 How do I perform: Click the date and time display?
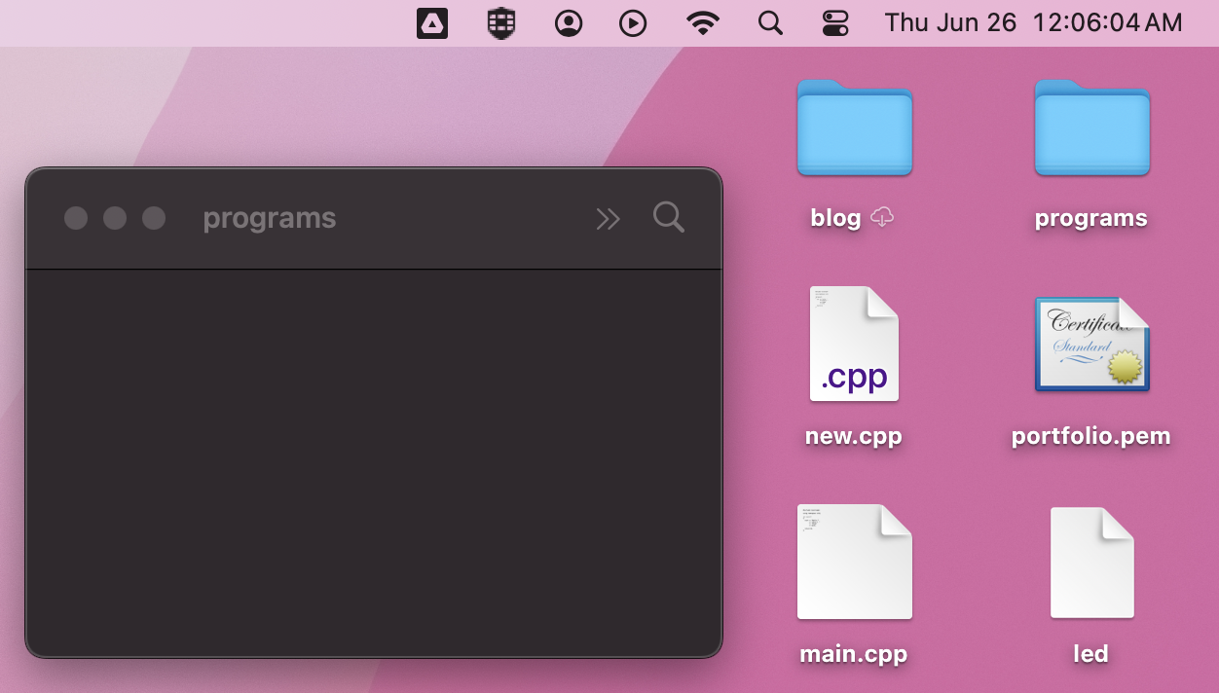[1033, 23]
